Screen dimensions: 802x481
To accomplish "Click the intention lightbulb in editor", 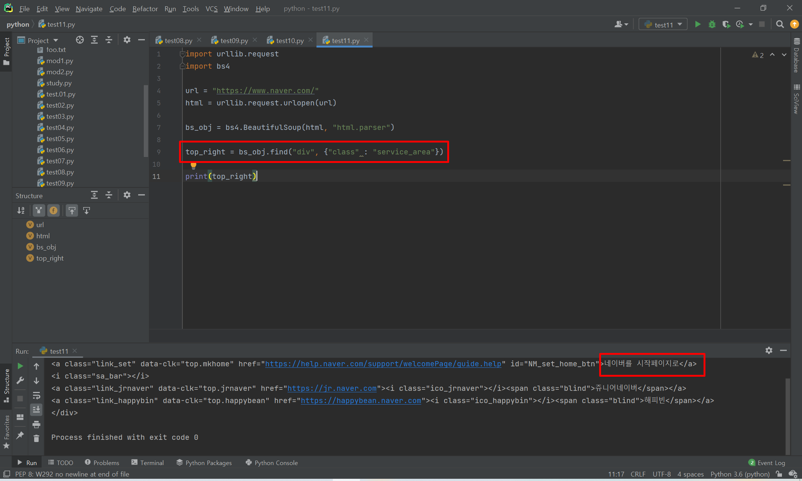I will point(193,165).
